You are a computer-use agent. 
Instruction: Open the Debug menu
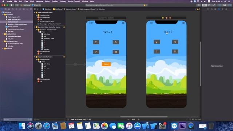click(x=63, y=1)
